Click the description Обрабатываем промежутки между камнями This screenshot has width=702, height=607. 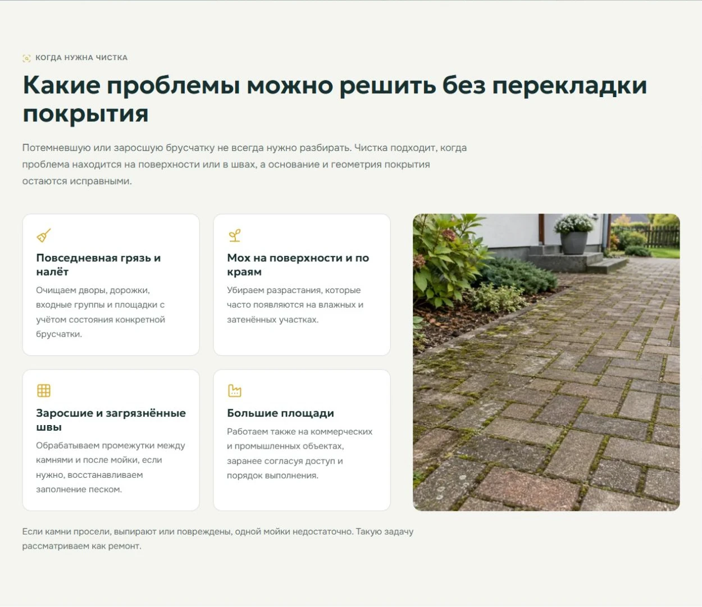coord(111,467)
